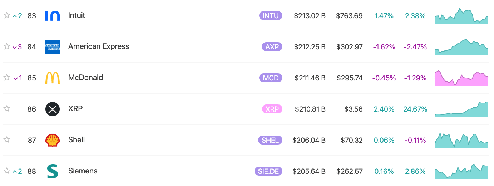Click the XRP coin logo
Image resolution: width=494 pixels, height=186 pixels.
pyautogui.click(x=53, y=109)
